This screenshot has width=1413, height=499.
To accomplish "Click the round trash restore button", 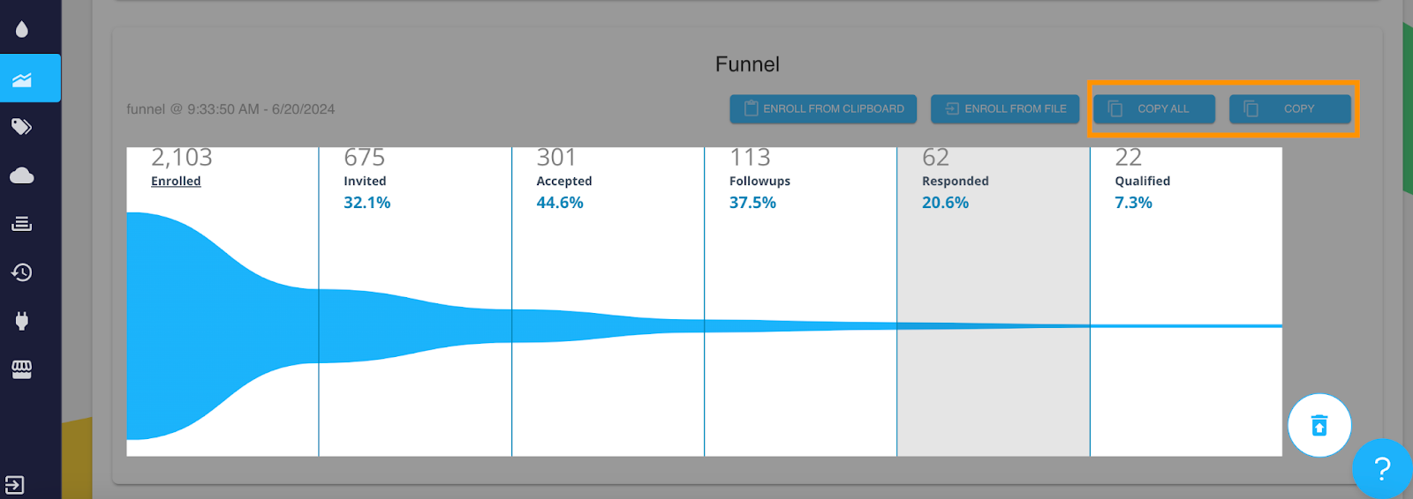I will 1319,425.
